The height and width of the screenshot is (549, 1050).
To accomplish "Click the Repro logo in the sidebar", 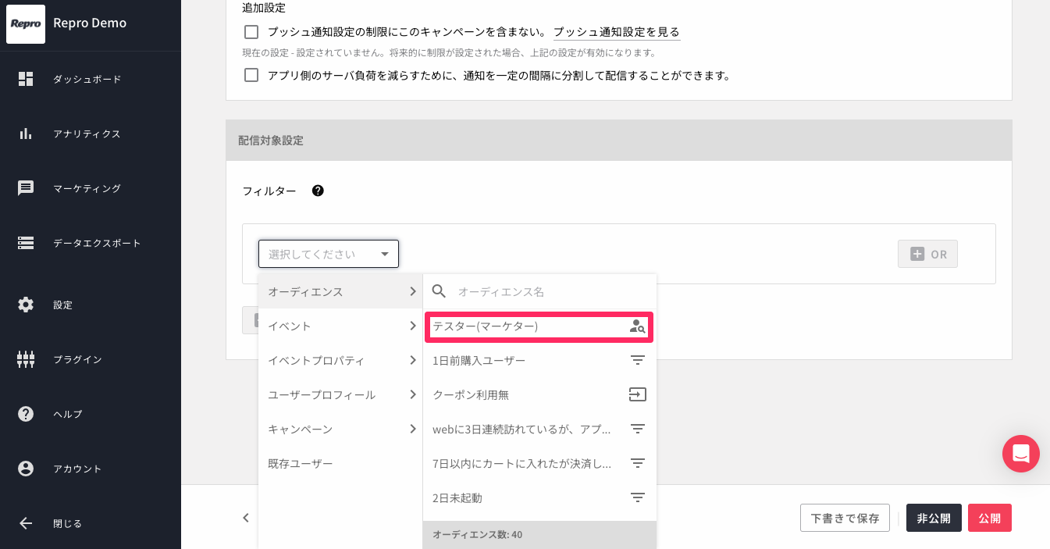I will 26,24.
